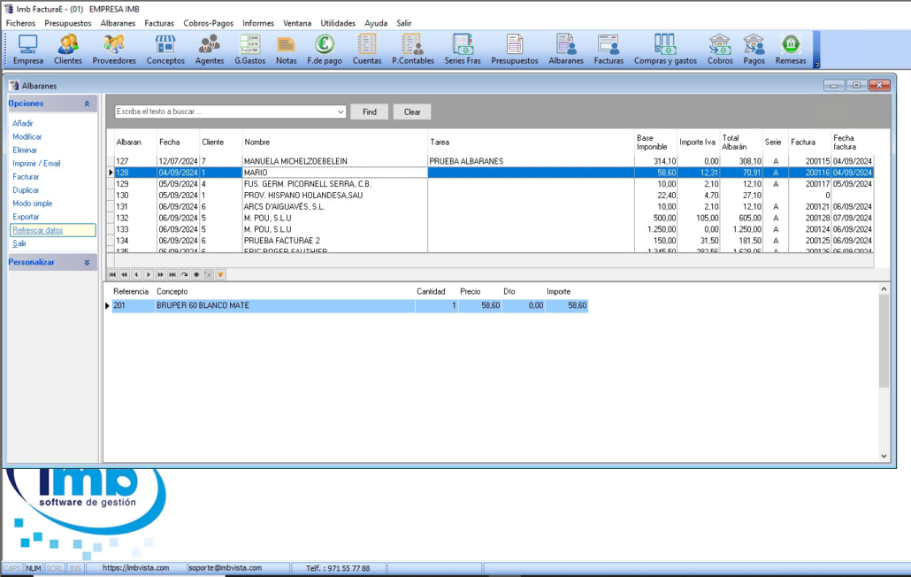Image resolution: width=911 pixels, height=577 pixels.
Task: Select detail line BRUPER 60 BLANCO MATE
Action: pos(350,305)
